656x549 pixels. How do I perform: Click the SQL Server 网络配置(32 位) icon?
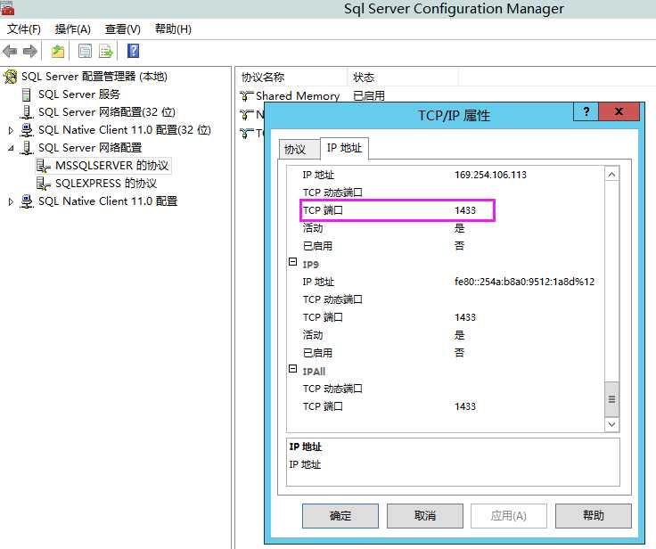click(x=27, y=112)
